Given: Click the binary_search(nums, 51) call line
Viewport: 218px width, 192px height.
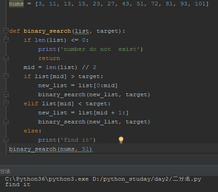Looking at the screenshot, I should tap(51, 149).
